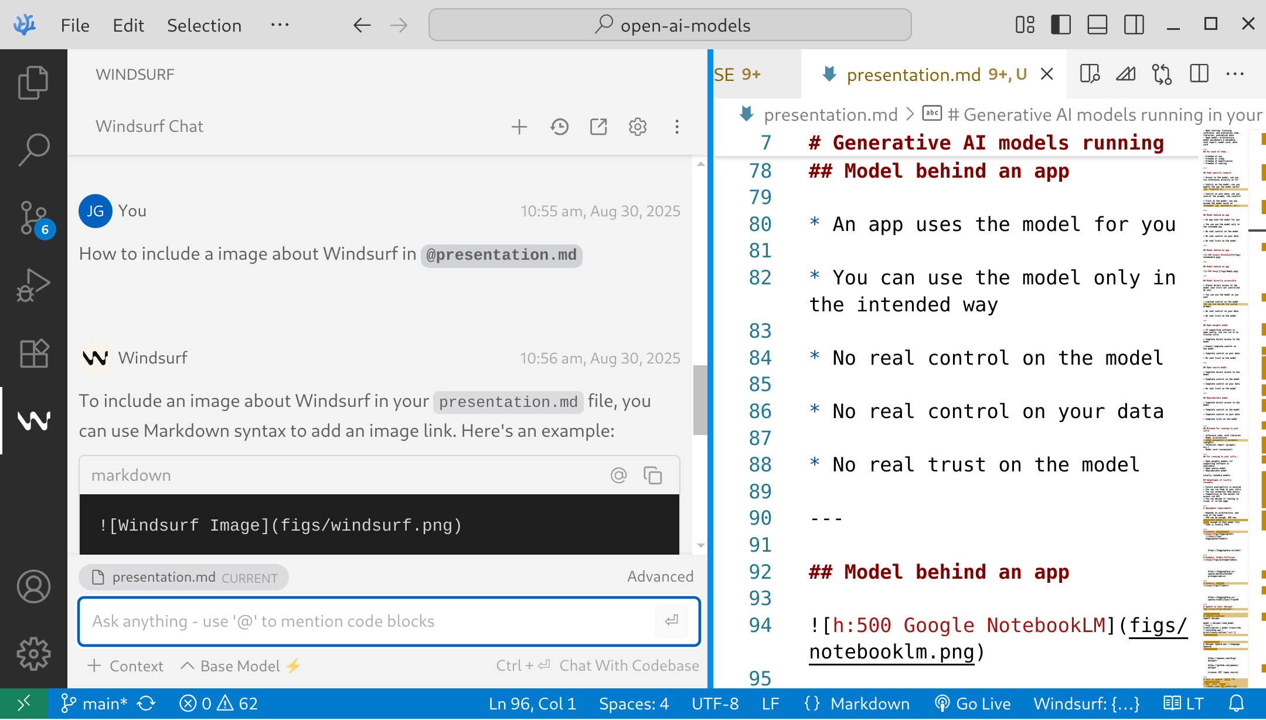Open the main branch picker
This screenshot has width=1266, height=720.
[x=94, y=704]
